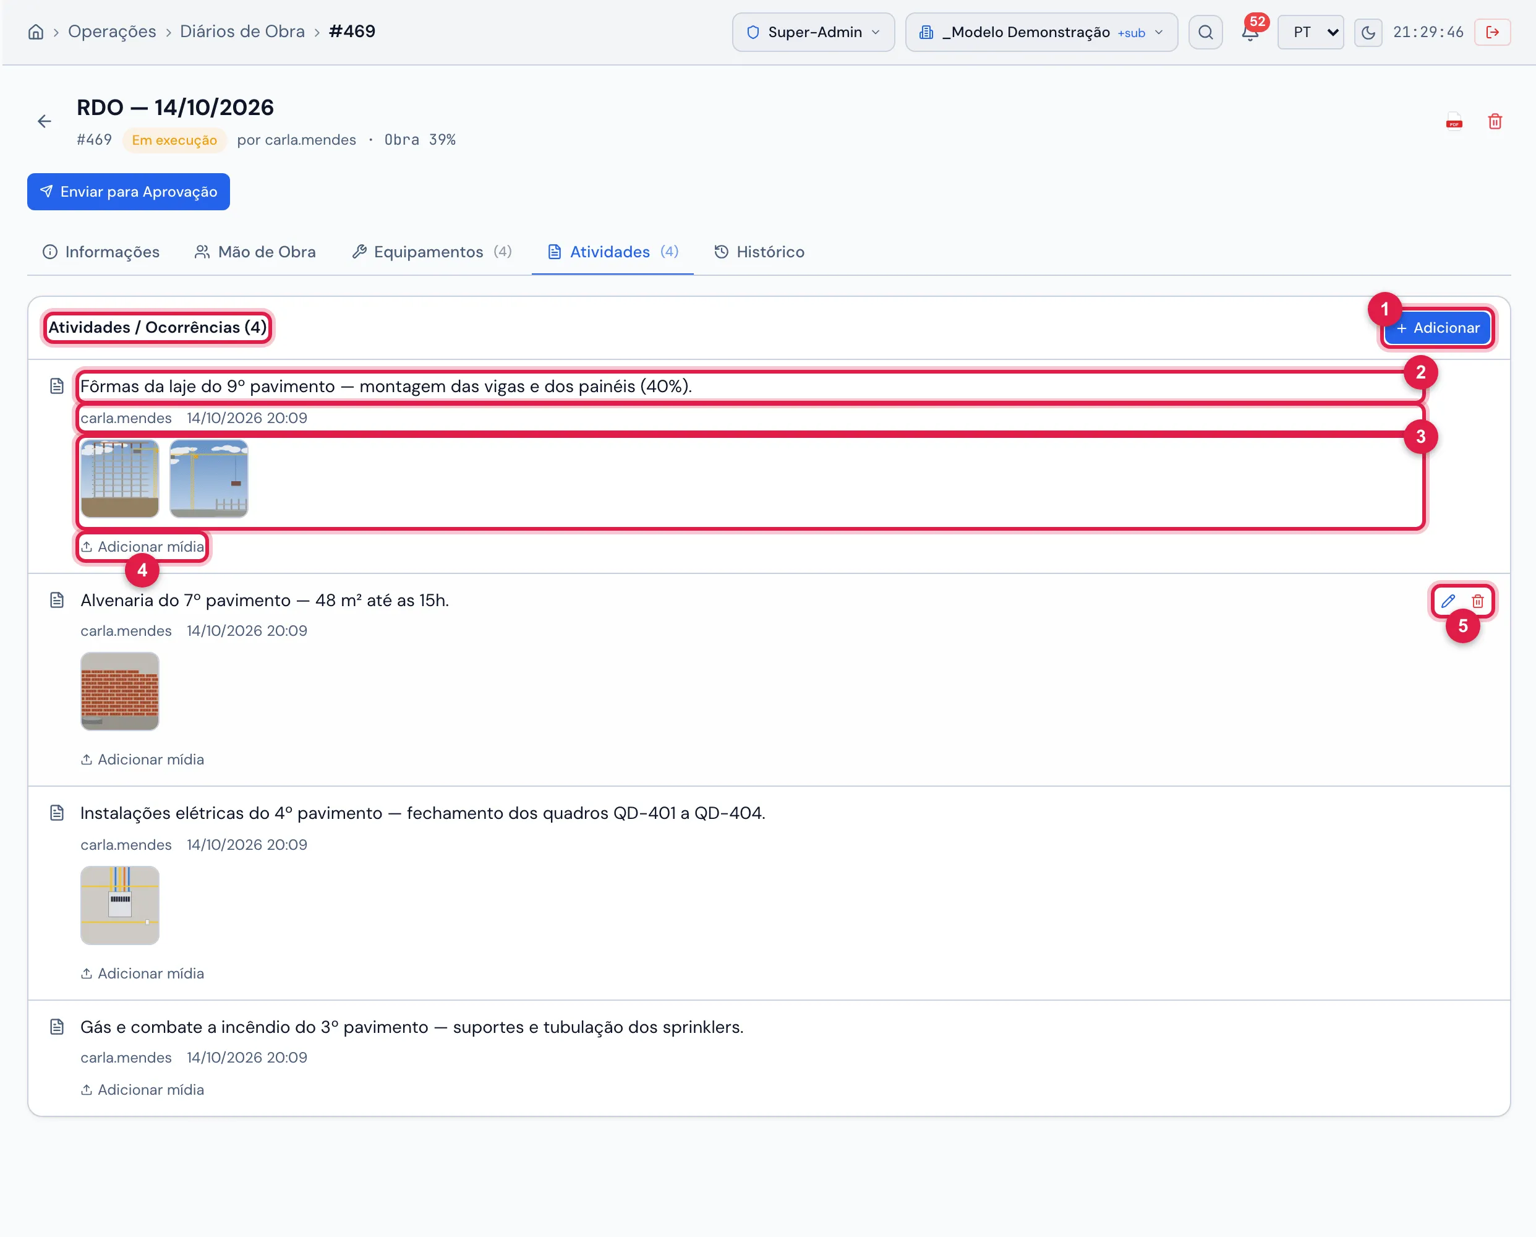
Task: Open the search magnifier in top bar
Action: pos(1205,32)
